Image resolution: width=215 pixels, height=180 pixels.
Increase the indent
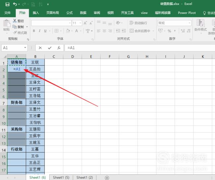124,31
